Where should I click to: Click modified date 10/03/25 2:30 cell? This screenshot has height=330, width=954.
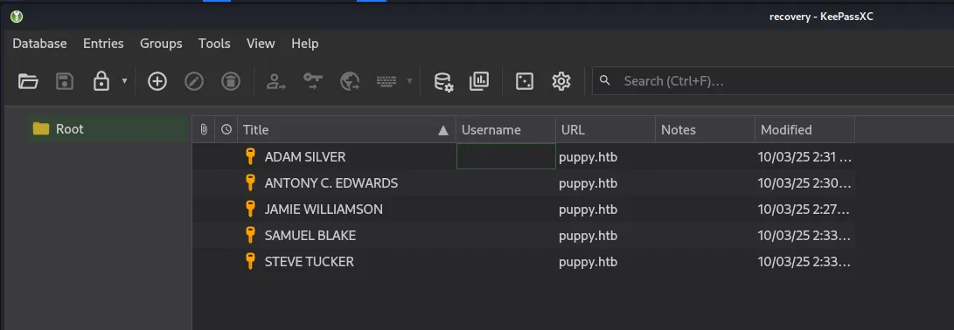tap(805, 183)
